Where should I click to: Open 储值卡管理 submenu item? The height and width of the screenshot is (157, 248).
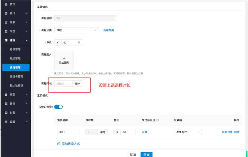pyautogui.click(x=16, y=76)
